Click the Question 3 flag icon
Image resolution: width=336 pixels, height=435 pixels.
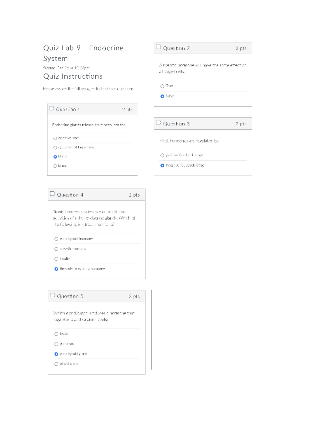[x=158, y=123]
